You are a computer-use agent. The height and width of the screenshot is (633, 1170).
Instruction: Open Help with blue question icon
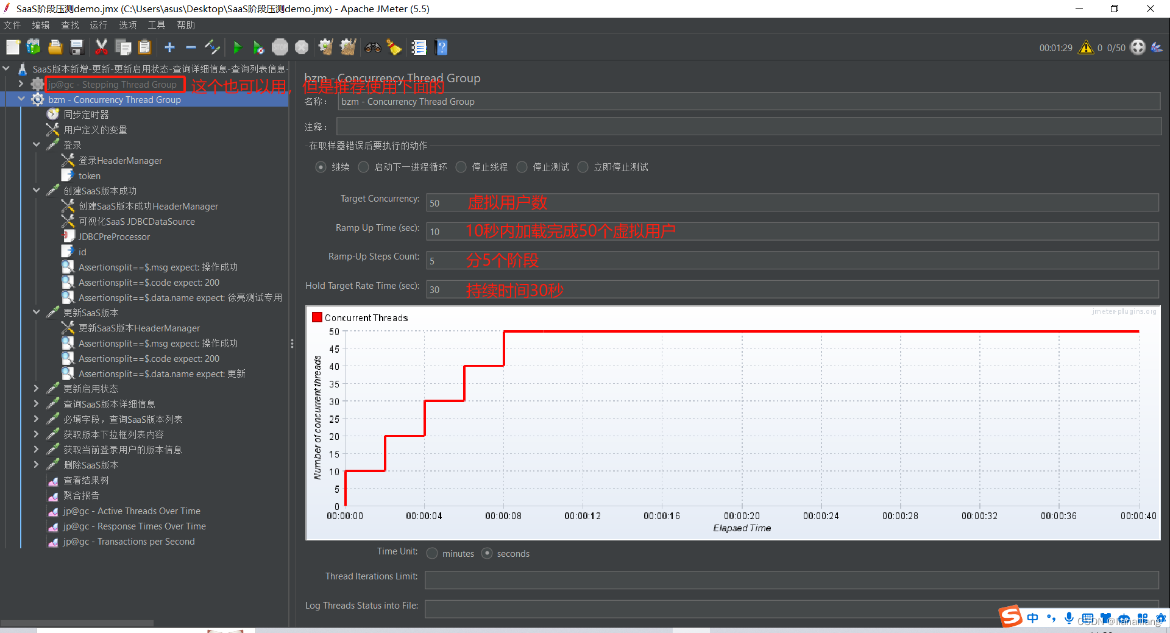coord(442,48)
